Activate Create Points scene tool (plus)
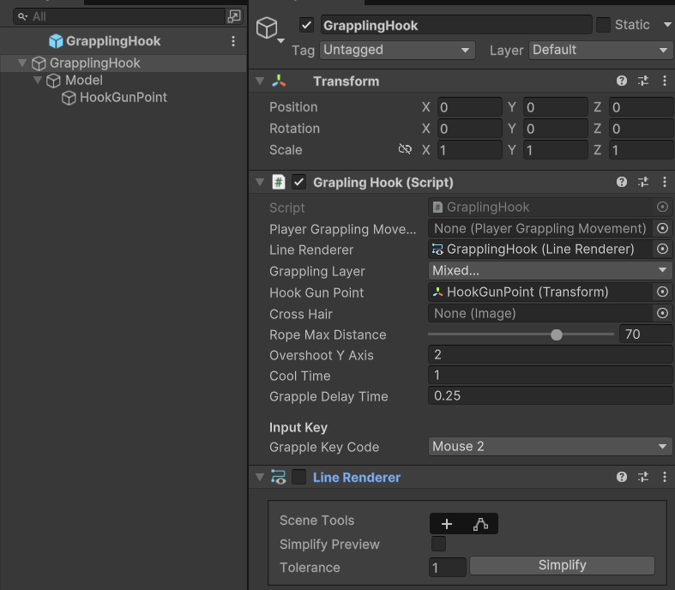This screenshot has width=675, height=590. pyautogui.click(x=447, y=524)
